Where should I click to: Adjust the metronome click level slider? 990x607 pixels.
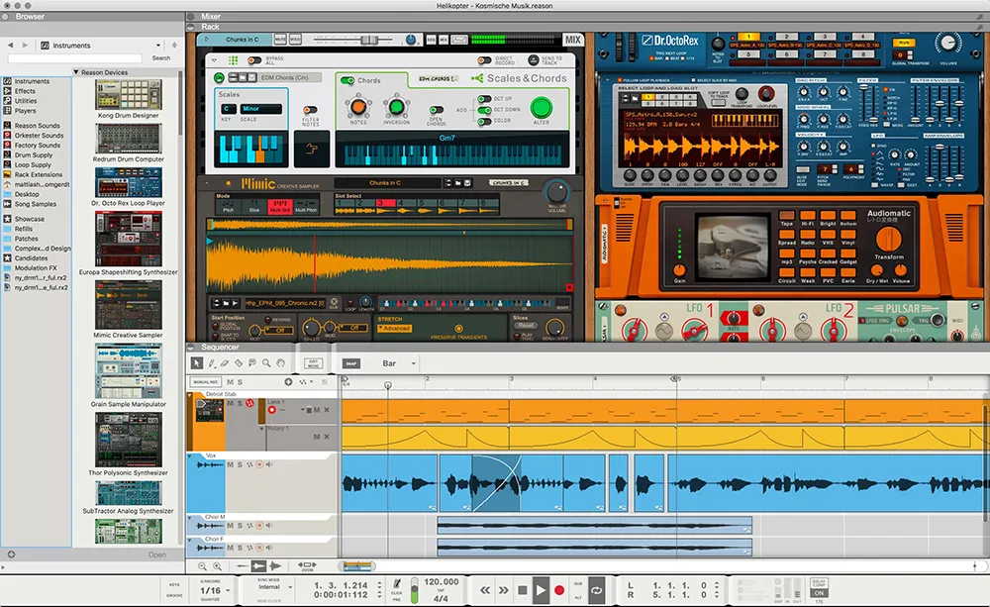pyautogui.click(x=415, y=588)
